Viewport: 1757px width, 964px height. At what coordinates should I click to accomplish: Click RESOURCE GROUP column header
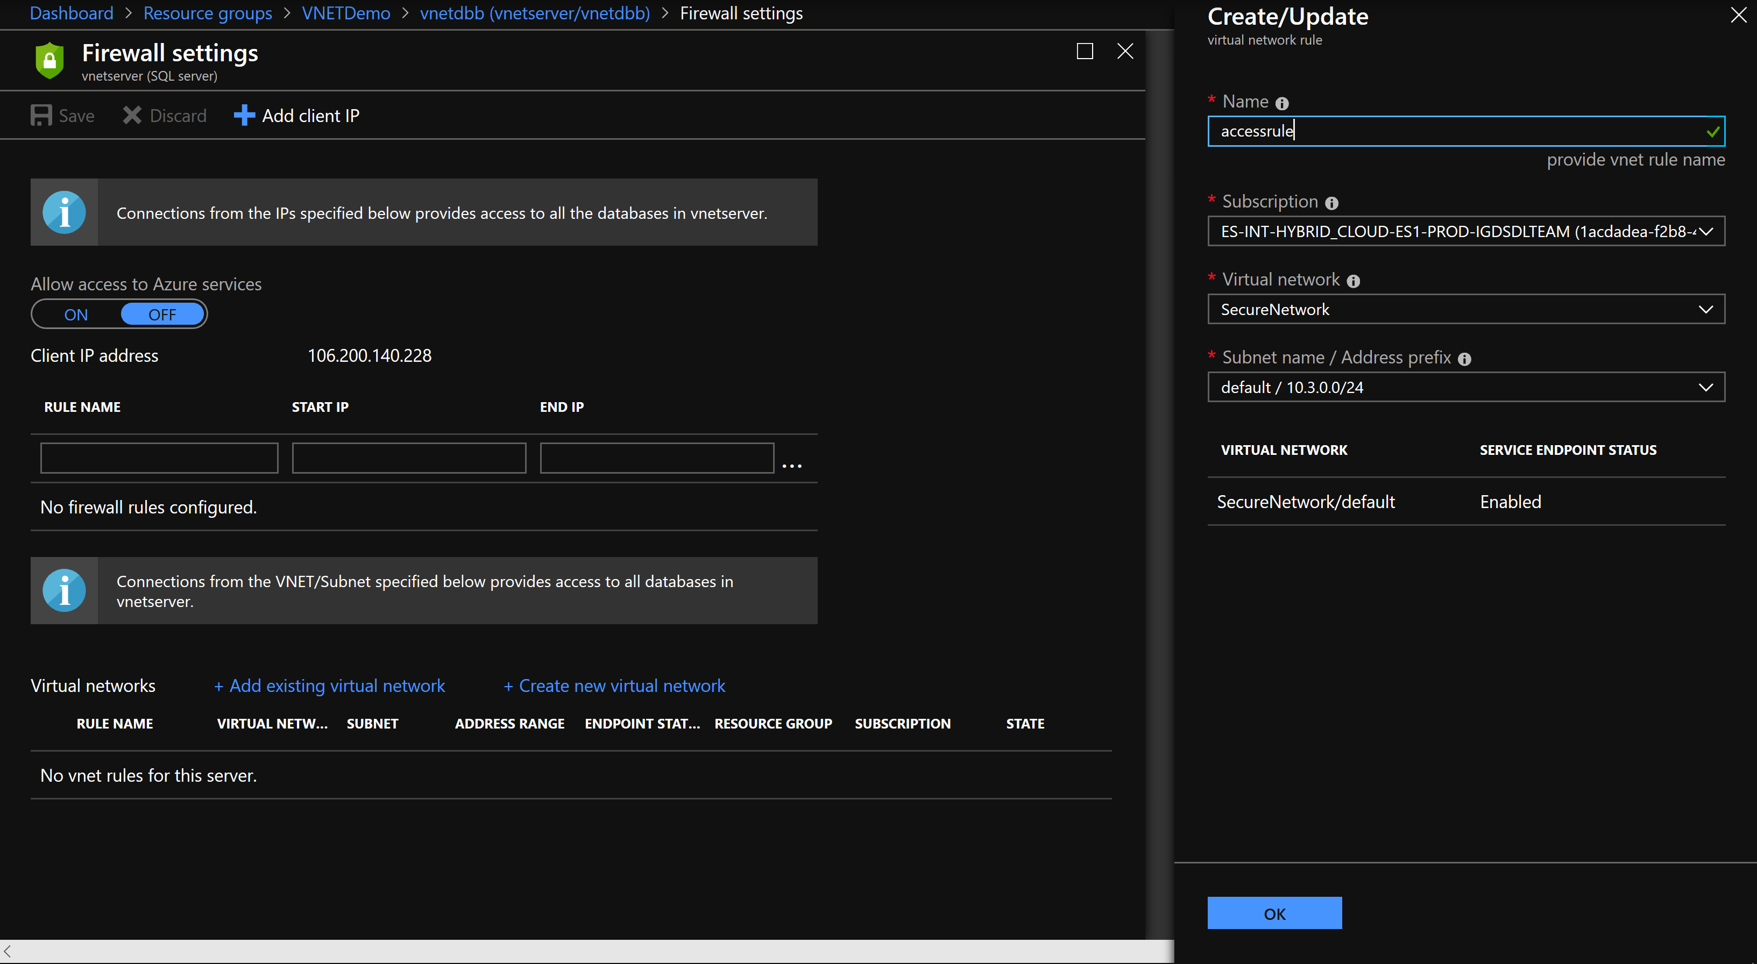[x=773, y=724]
